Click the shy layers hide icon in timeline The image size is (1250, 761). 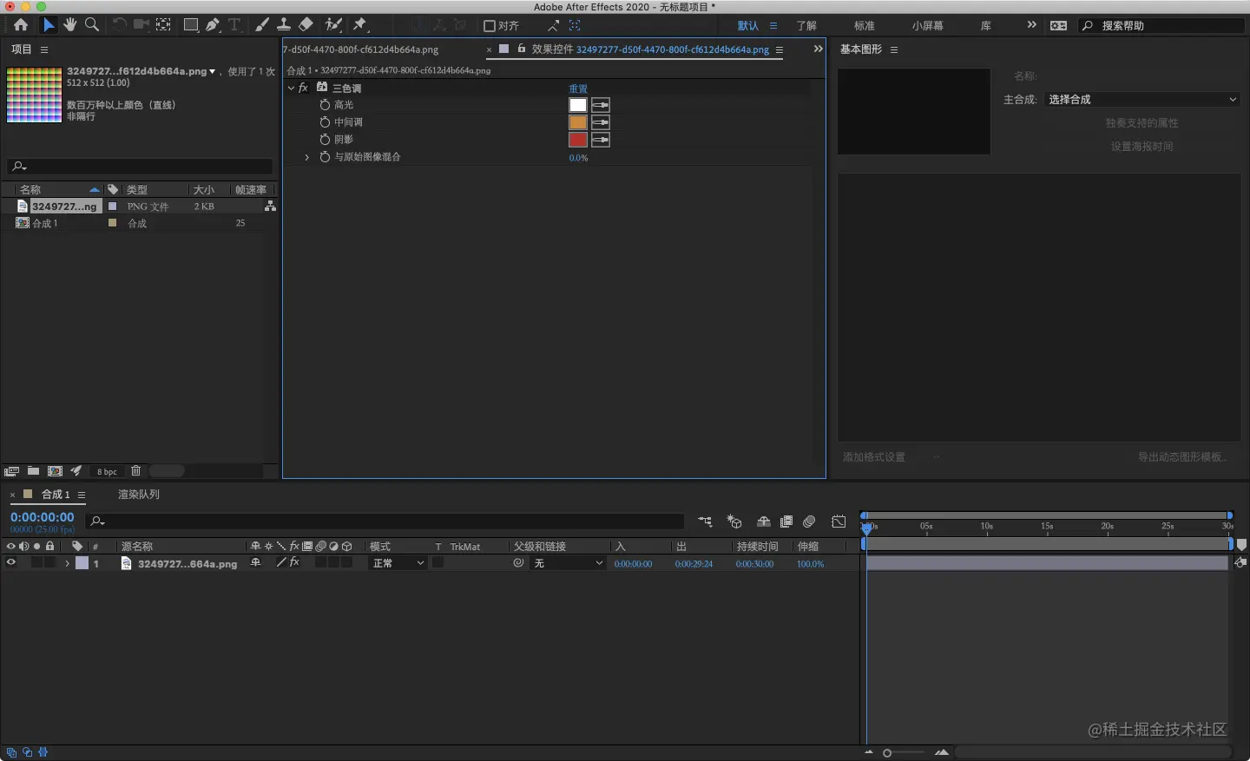(x=764, y=522)
